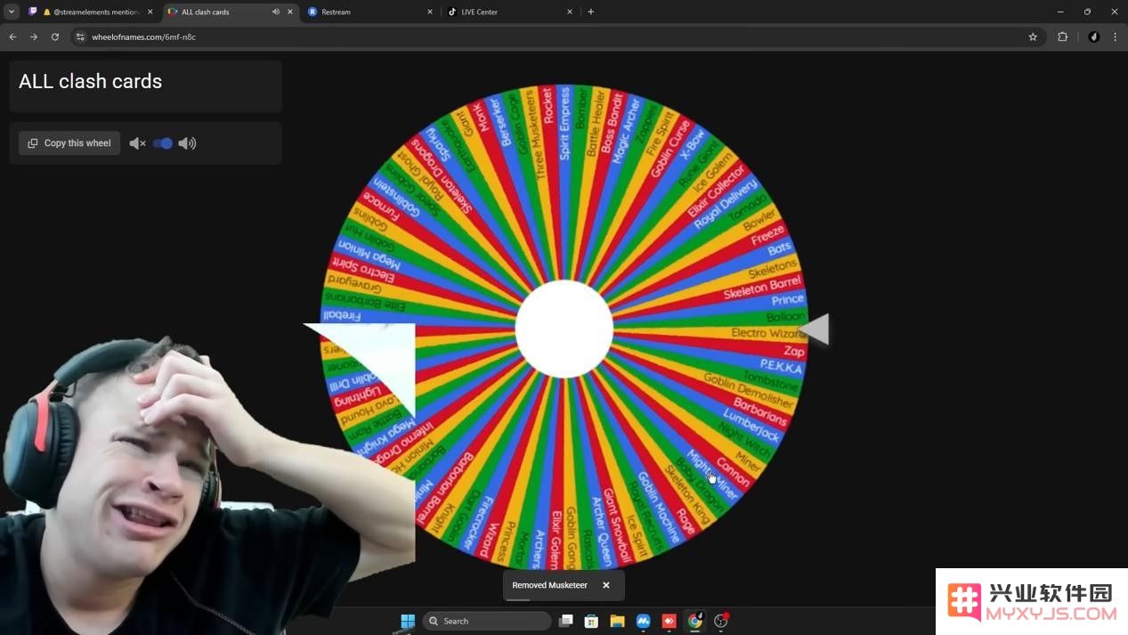Click the Giant Snowball wheel segment
Image resolution: width=1128 pixels, height=635 pixels.
617,525
